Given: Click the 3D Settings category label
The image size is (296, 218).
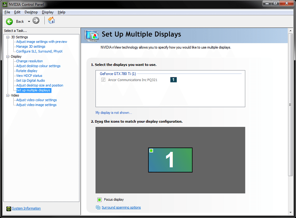Looking at the screenshot, I should (20, 37).
